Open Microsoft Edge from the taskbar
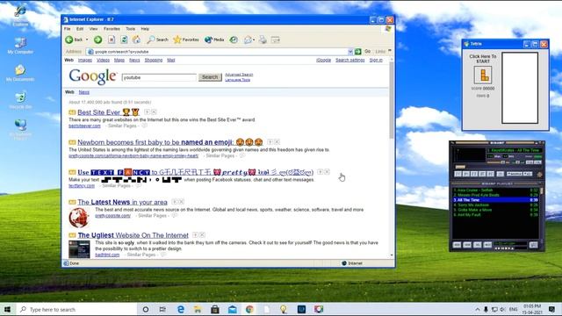 click(181, 309)
